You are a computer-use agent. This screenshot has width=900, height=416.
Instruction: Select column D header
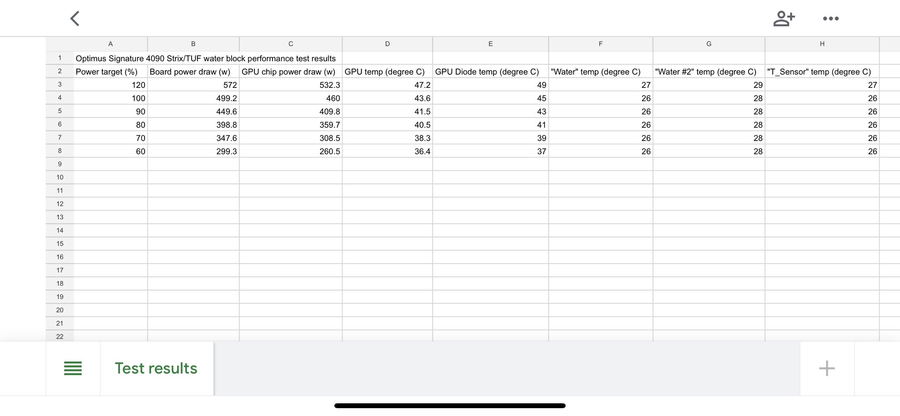point(387,44)
